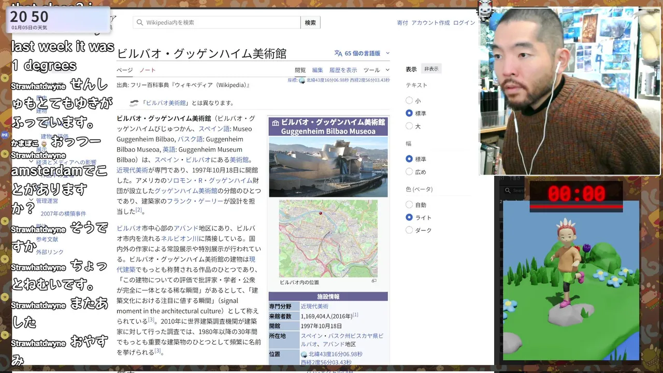Jump to 外部リンク in contents sidebar
Image resolution: width=663 pixels, height=373 pixels.
pyautogui.click(x=50, y=252)
